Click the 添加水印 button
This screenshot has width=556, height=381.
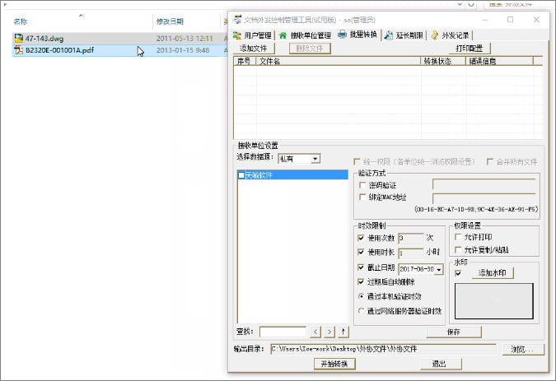click(493, 272)
